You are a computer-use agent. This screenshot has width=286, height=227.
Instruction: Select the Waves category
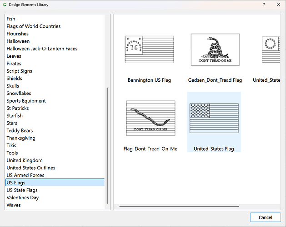(14, 205)
